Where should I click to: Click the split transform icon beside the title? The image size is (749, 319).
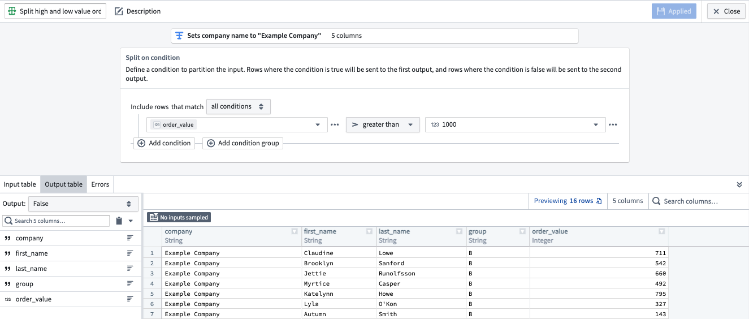click(x=12, y=11)
